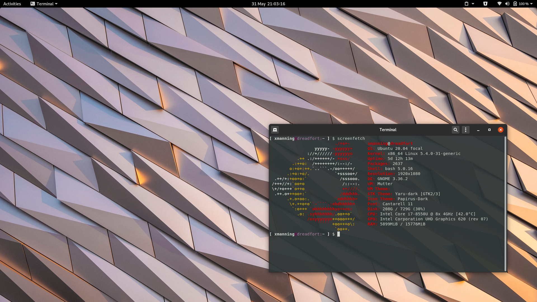The width and height of the screenshot is (537, 302).
Task: Minimize the Terminal window
Action: tap(478, 130)
